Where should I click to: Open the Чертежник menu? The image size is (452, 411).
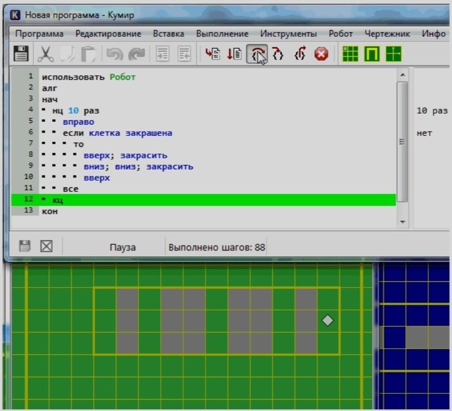387,34
